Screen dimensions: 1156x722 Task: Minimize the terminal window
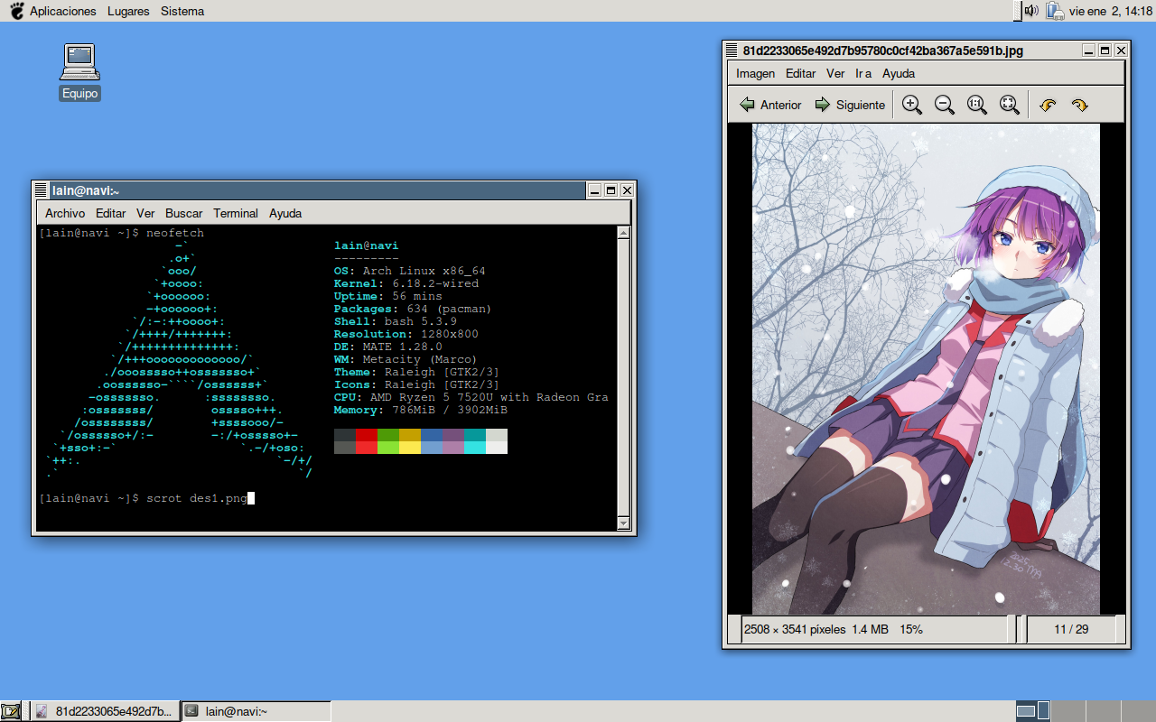point(594,190)
